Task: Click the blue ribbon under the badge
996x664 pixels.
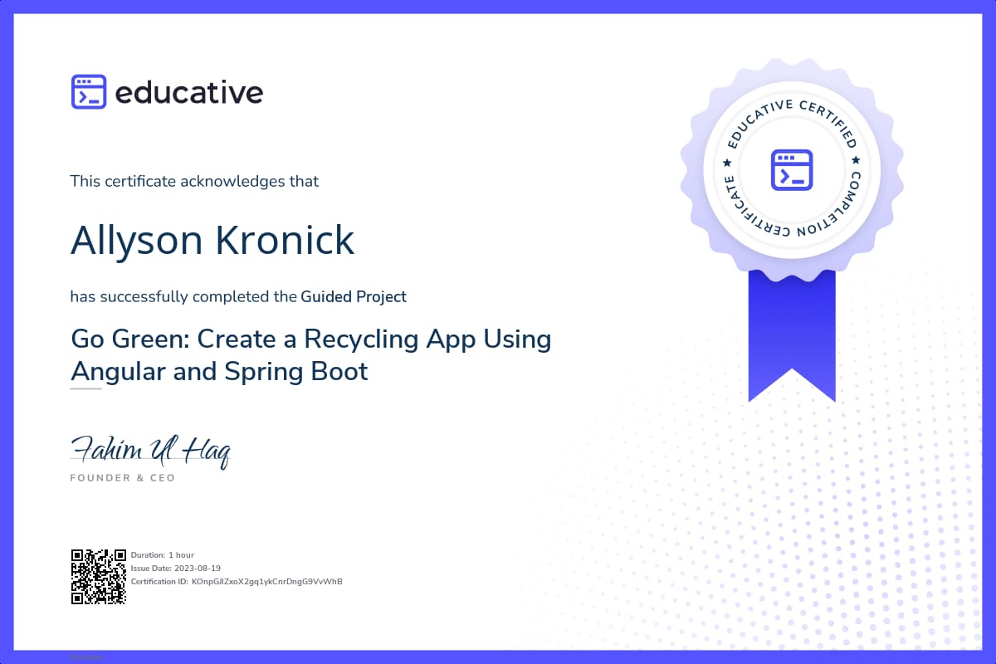Action: click(792, 336)
